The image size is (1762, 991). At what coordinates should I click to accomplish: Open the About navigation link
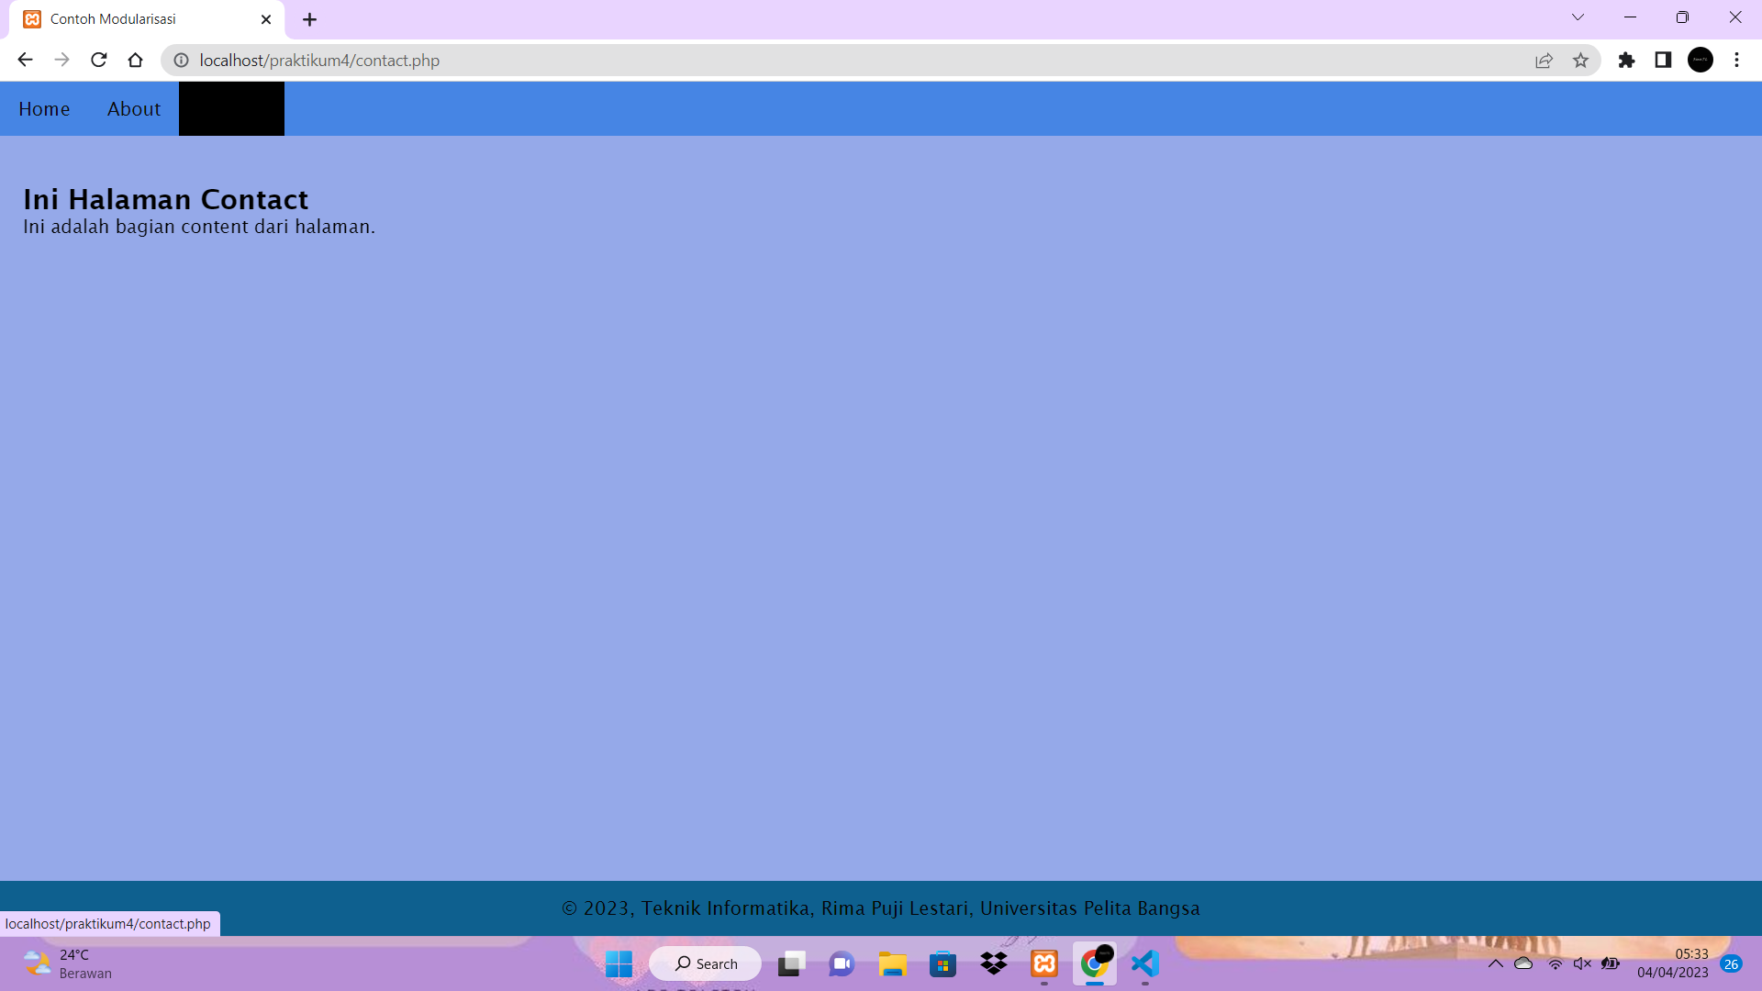134,109
